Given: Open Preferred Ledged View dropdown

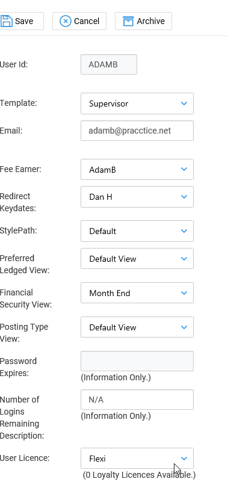Looking at the screenshot, I should (137, 259).
